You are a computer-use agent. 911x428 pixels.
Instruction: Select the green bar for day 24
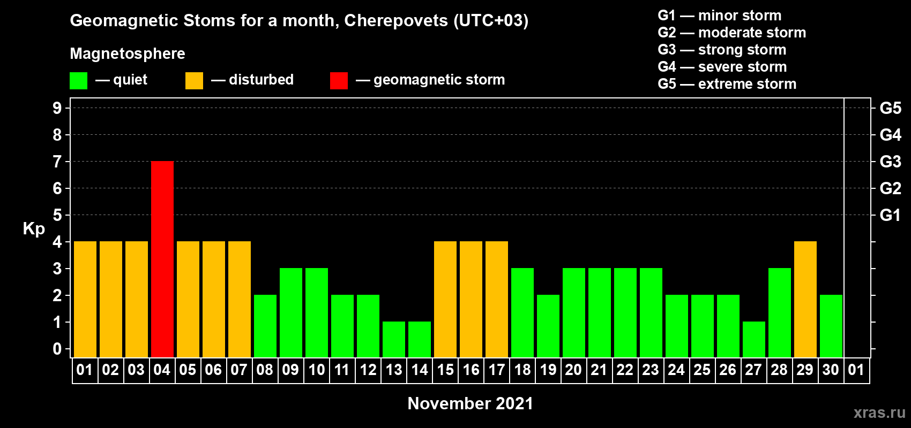pyautogui.click(x=677, y=326)
